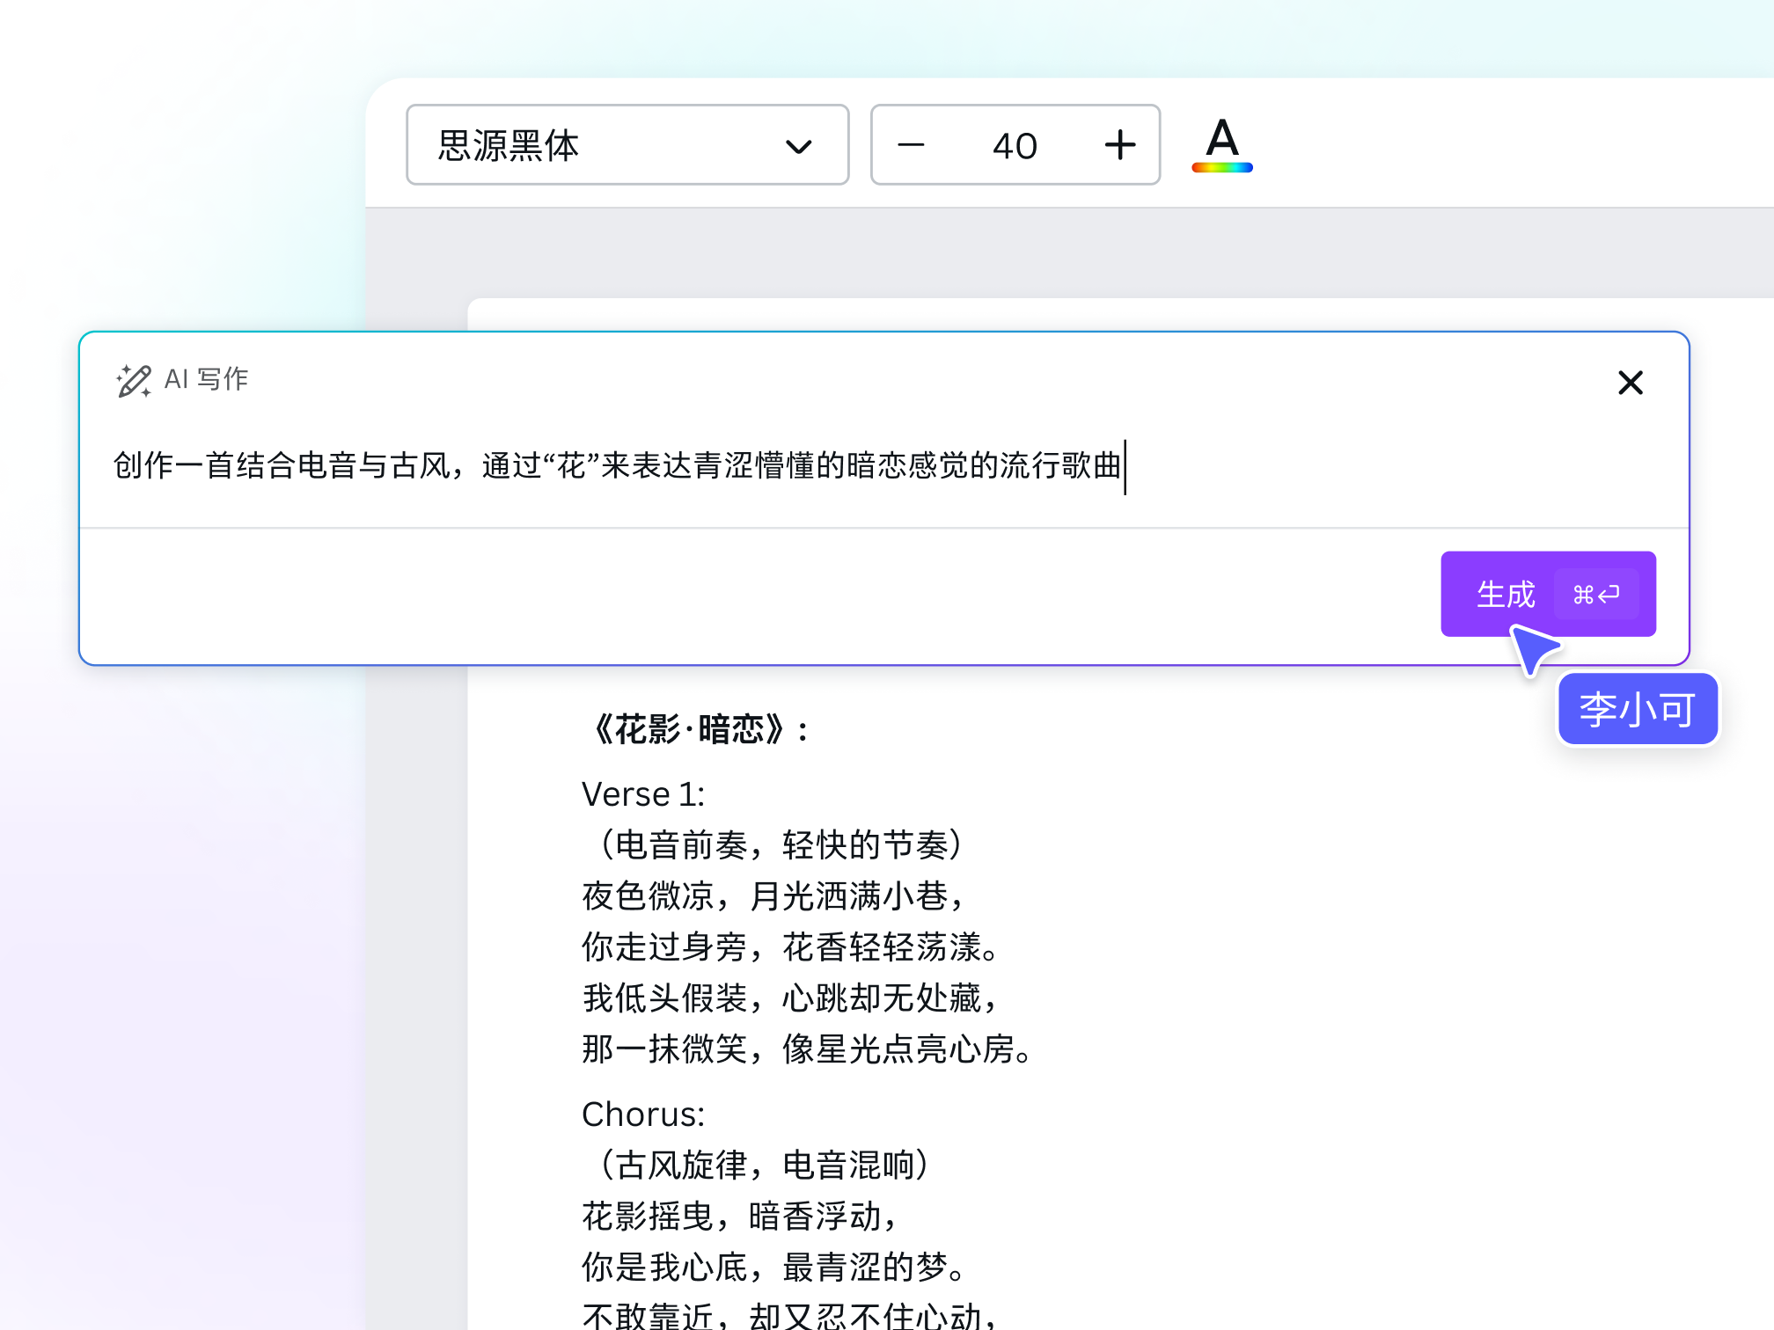The height and width of the screenshot is (1330, 1774).
Task: Click the 《花影·暗恋》 title line
Action: (697, 730)
